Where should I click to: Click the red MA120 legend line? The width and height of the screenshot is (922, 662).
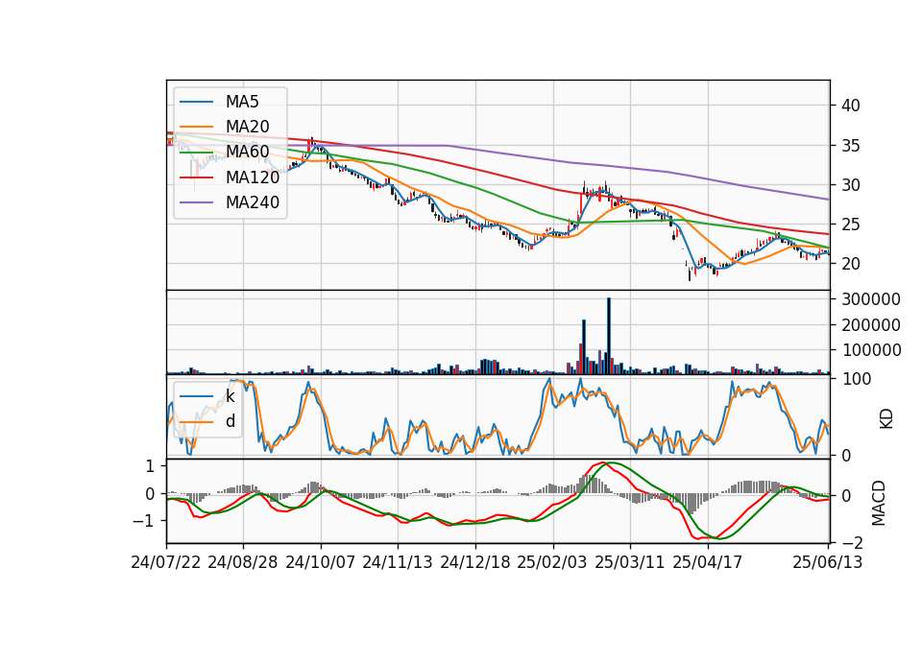click(x=196, y=178)
